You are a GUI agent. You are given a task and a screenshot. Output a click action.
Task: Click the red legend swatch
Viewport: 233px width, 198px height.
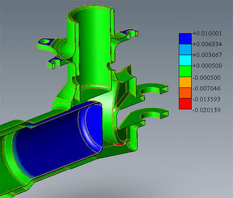[x=185, y=104]
